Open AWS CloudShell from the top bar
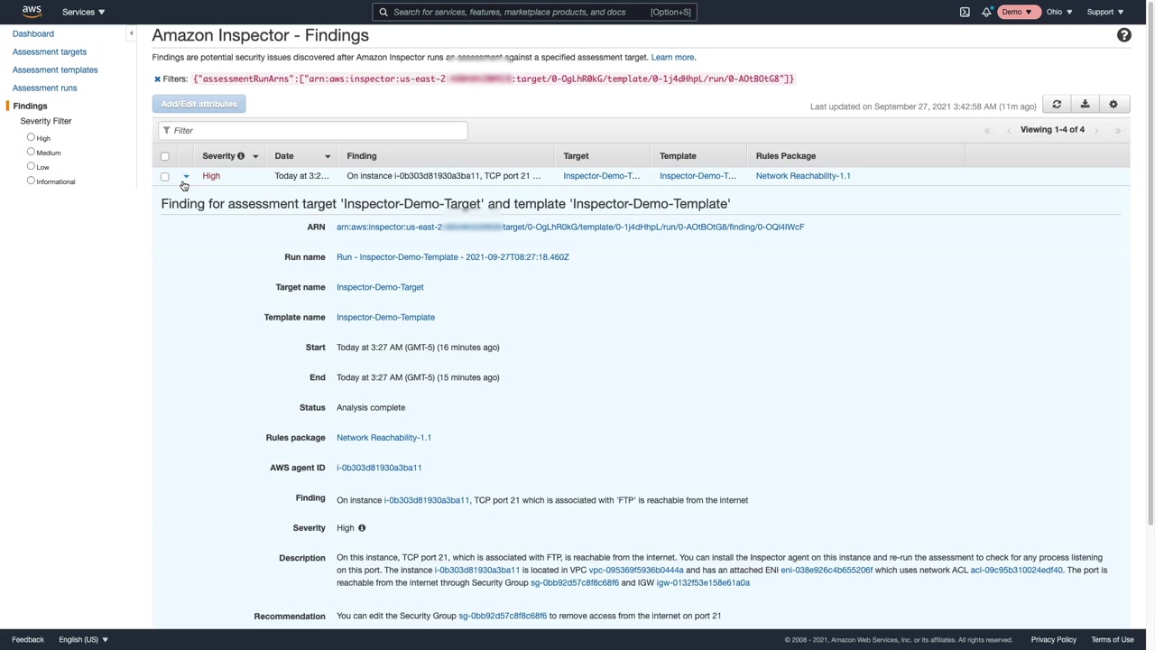 (965, 12)
